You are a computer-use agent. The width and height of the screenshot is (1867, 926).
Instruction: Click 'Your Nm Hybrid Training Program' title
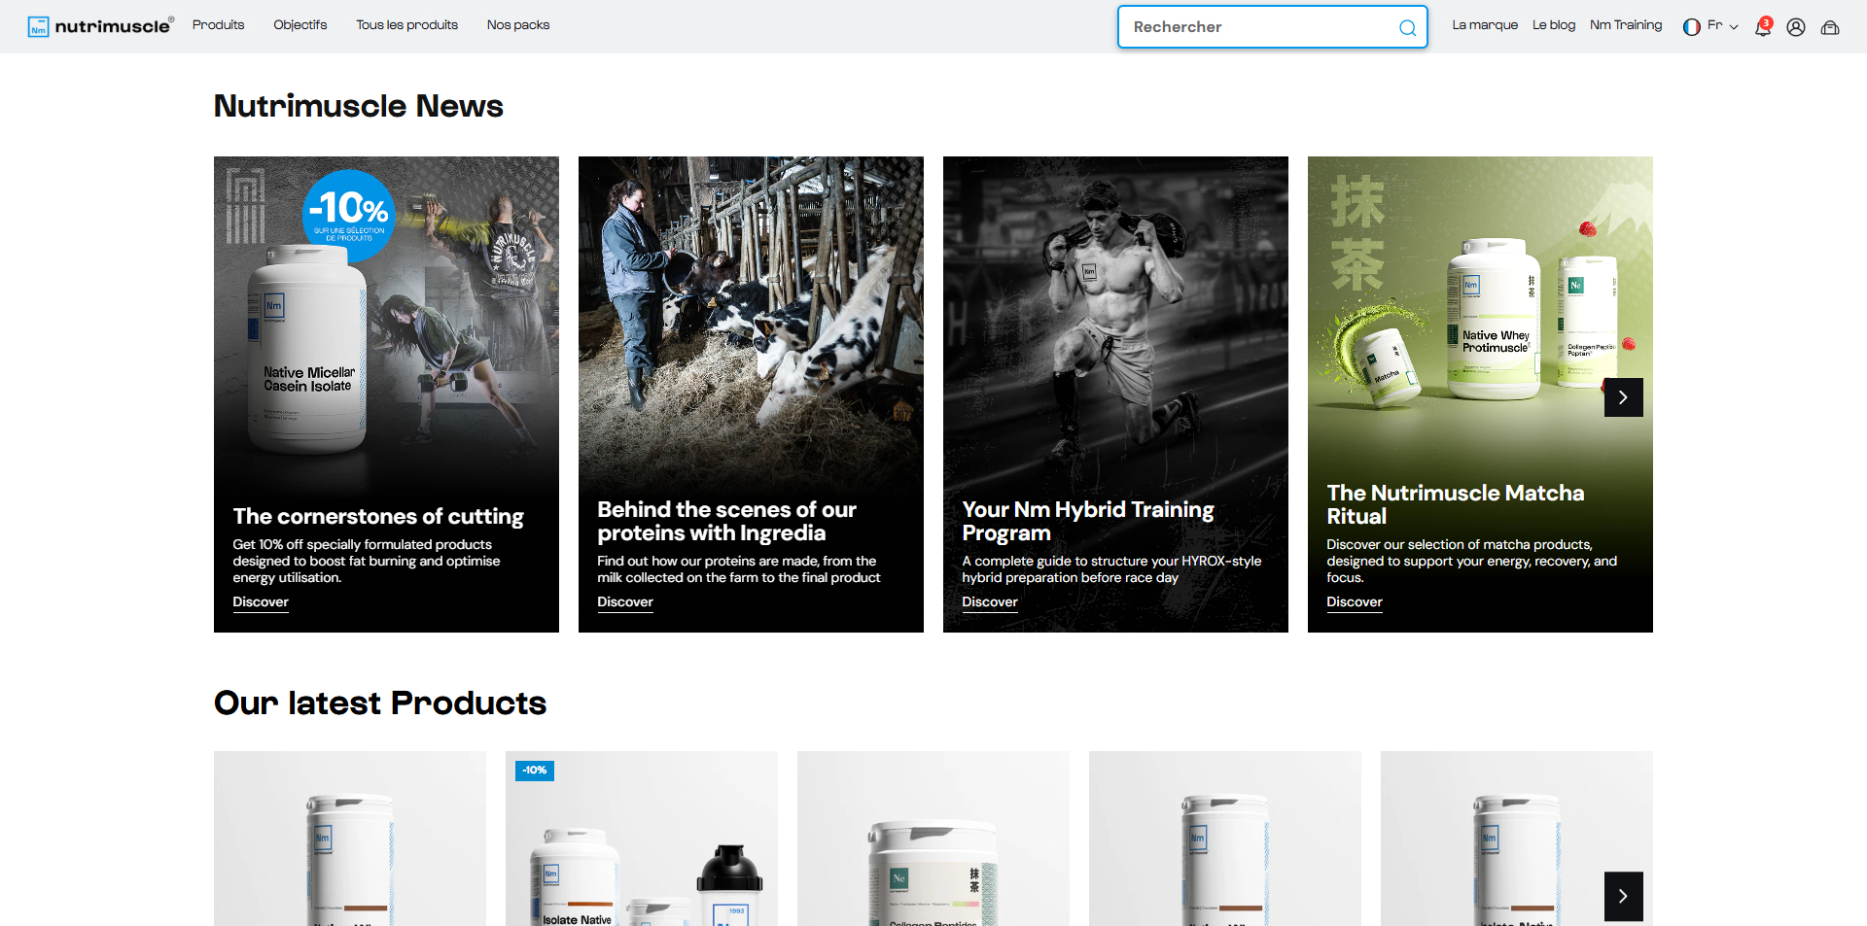[x=1088, y=521]
